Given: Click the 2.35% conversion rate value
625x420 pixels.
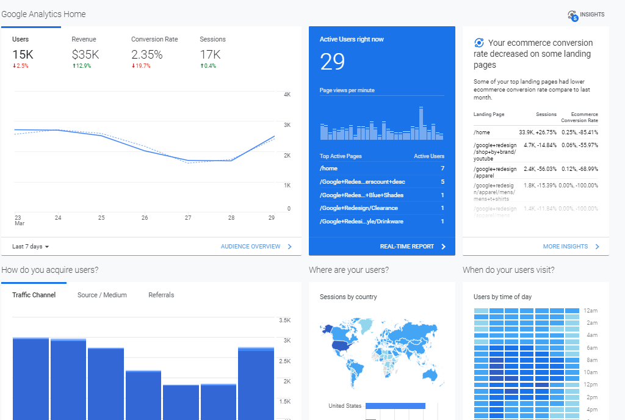Looking at the screenshot, I should point(147,54).
